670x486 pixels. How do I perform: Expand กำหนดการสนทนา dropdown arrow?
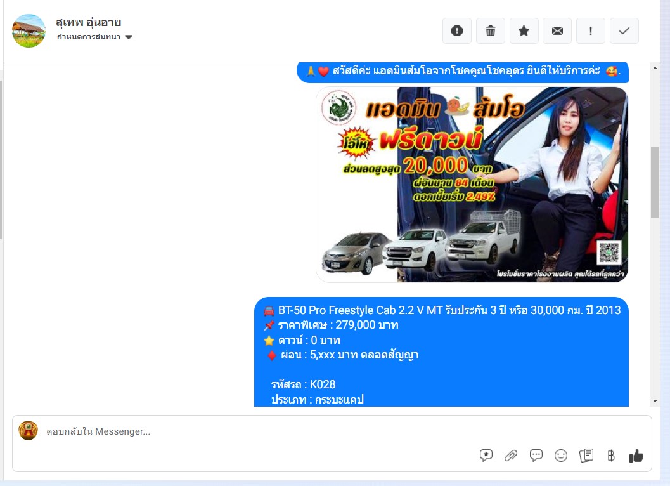(129, 37)
